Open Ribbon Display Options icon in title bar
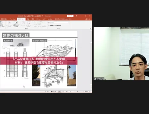The height and width of the screenshot is (114, 149). click(77, 16)
